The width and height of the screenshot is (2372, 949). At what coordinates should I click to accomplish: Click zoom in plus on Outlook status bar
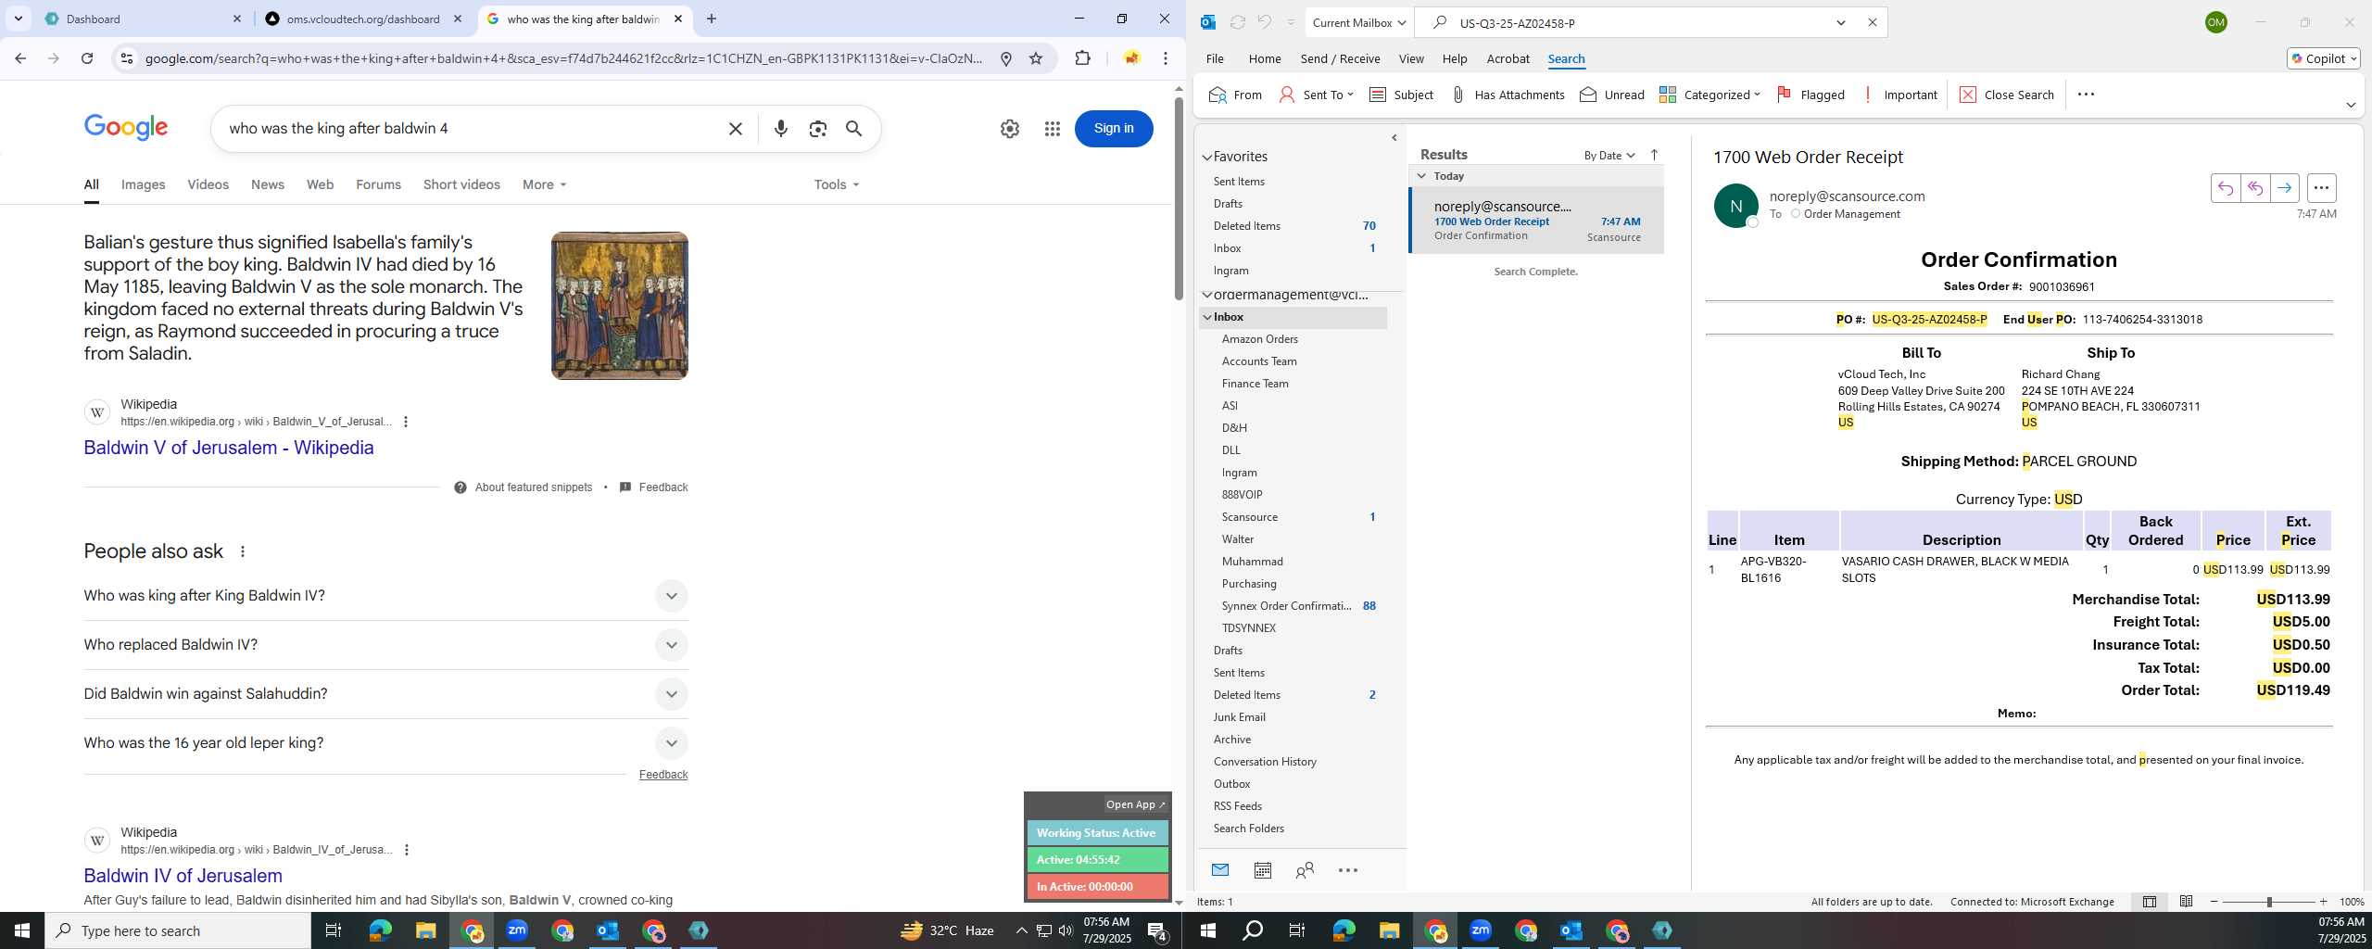pyautogui.click(x=2322, y=902)
